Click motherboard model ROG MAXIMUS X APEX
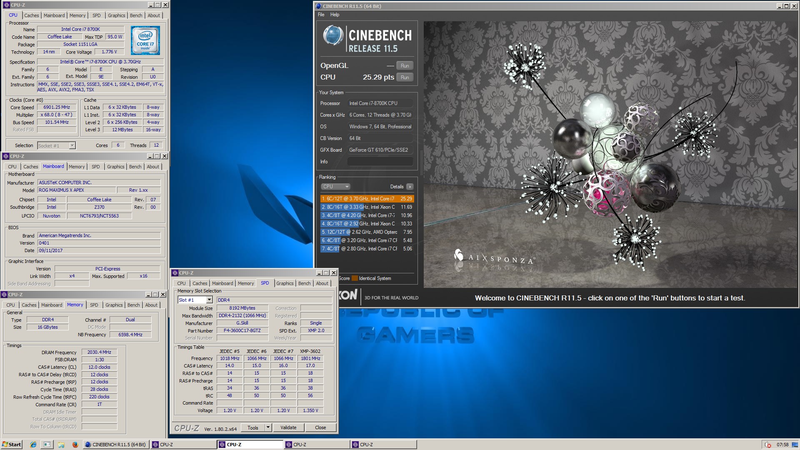The image size is (800, 450). 76,190
